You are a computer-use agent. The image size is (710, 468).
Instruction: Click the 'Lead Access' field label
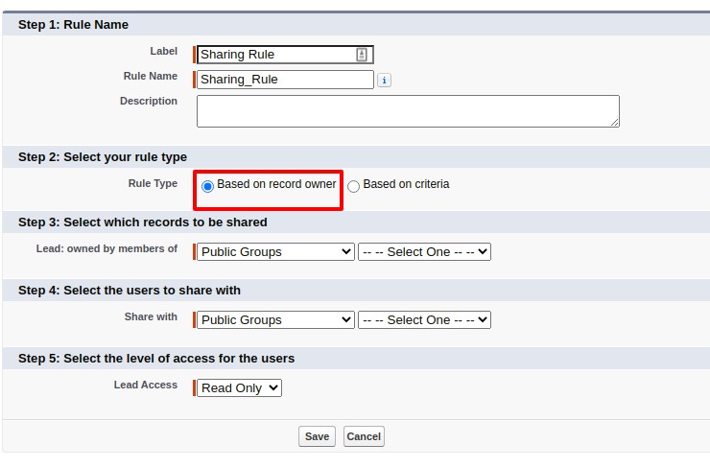[x=146, y=386]
